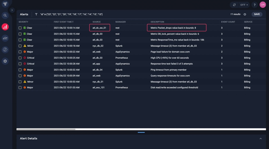Check the box for atl_esx_101 alert
The width and height of the screenshot is (269, 149).
(20, 88)
